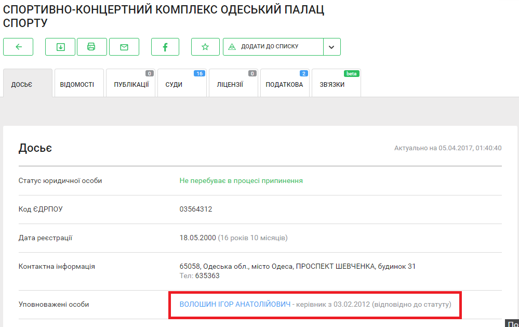Image resolution: width=519 pixels, height=327 pixels.
Task: Click the 'Додати до списку' button
Action: 273,47
